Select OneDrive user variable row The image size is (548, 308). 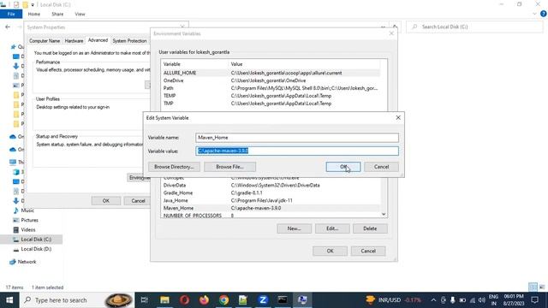[x=271, y=80]
